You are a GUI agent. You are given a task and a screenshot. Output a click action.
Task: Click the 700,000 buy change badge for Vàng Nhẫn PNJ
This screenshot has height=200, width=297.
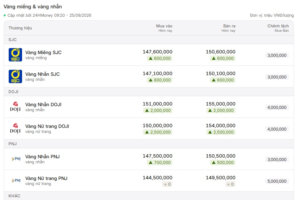coord(160,163)
